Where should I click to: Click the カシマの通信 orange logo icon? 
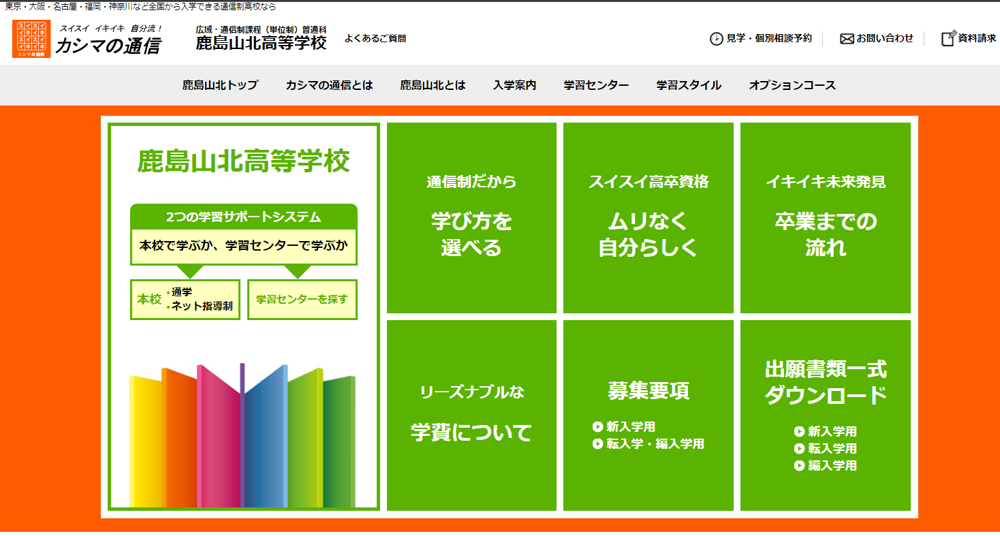[31, 39]
